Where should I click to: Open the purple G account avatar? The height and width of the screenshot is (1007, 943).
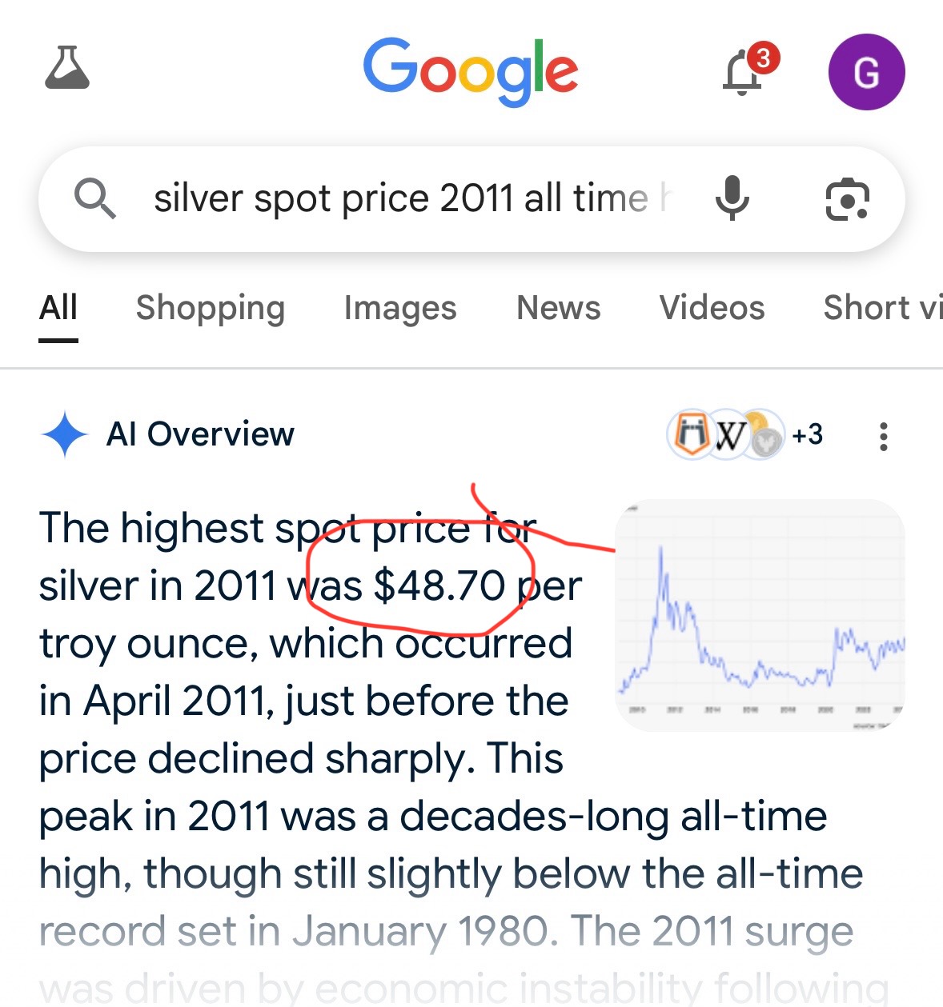(x=866, y=71)
